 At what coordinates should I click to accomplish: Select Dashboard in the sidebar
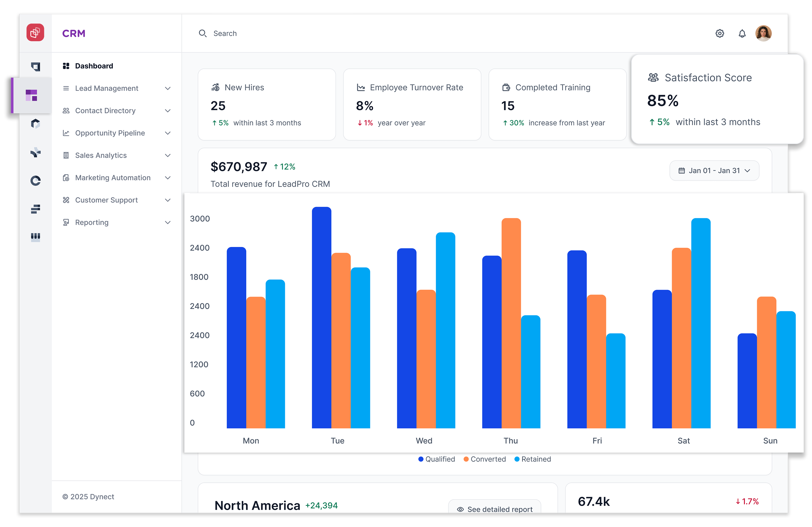[94, 66]
